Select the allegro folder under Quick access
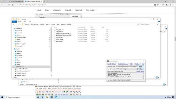 18,40
